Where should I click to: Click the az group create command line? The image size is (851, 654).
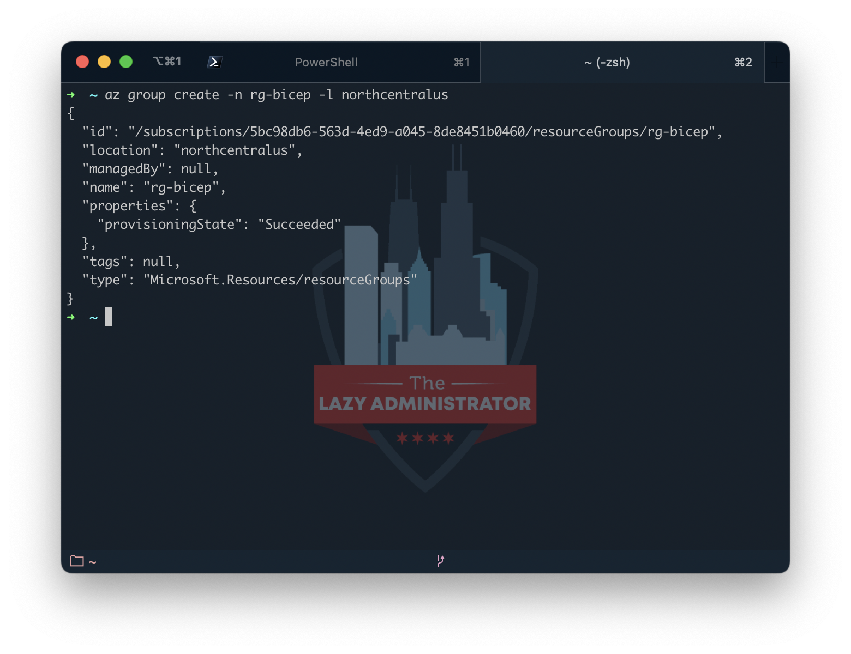276,95
